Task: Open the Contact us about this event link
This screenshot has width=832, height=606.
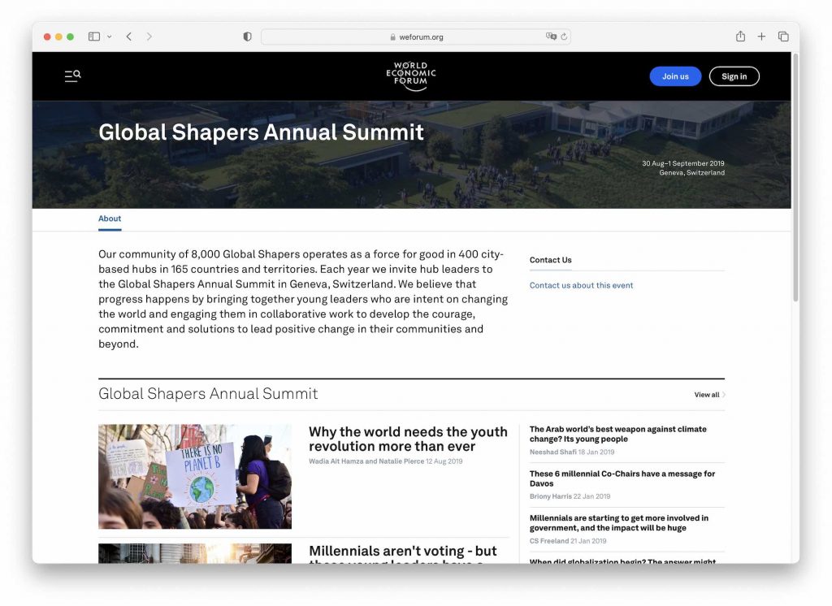Action: (581, 285)
